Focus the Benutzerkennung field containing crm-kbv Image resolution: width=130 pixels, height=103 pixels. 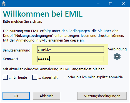click(x=71, y=50)
